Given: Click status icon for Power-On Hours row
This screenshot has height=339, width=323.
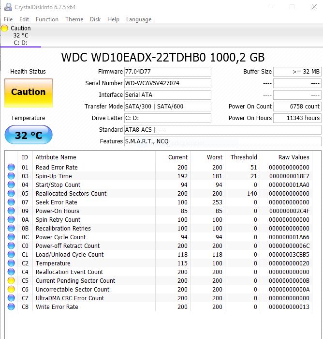Looking at the screenshot, I should pos(11,211).
